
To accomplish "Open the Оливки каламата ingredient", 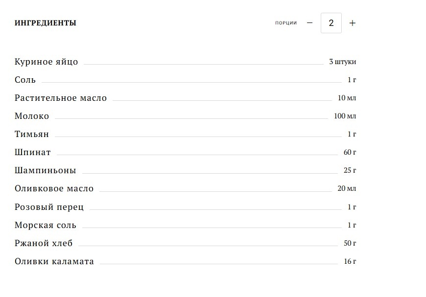I will 54,262.
